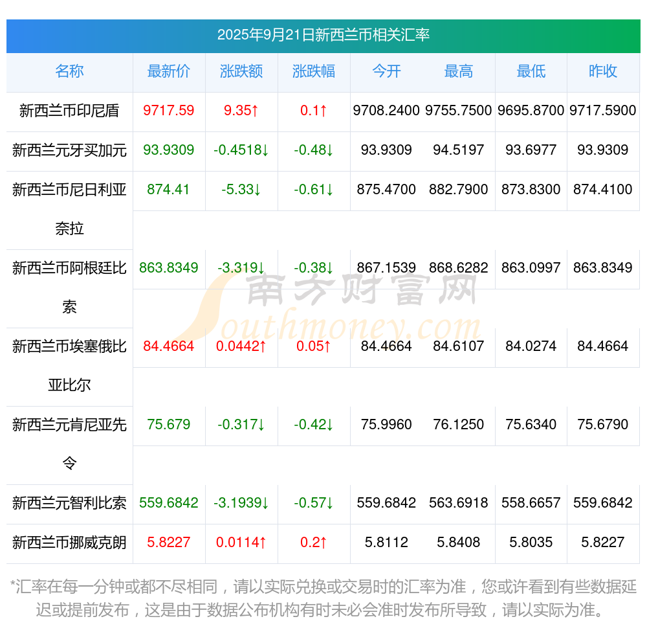
Task: Click open value 75.9960
Action: point(386,424)
